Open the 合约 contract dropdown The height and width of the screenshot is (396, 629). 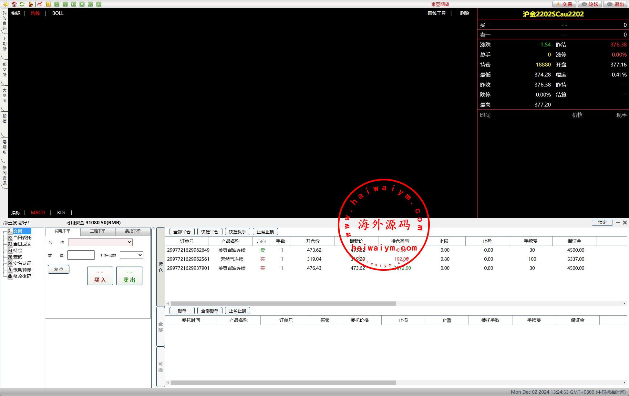click(x=100, y=242)
